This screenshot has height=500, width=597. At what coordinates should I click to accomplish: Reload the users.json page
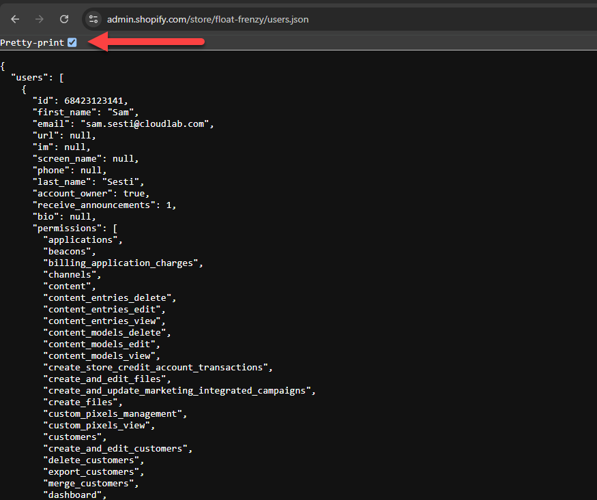point(64,19)
